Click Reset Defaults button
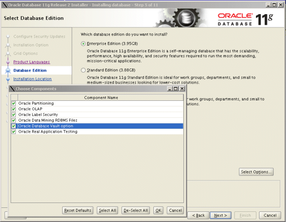 coord(78,211)
